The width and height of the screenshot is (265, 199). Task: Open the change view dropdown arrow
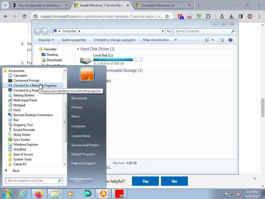tap(213, 40)
